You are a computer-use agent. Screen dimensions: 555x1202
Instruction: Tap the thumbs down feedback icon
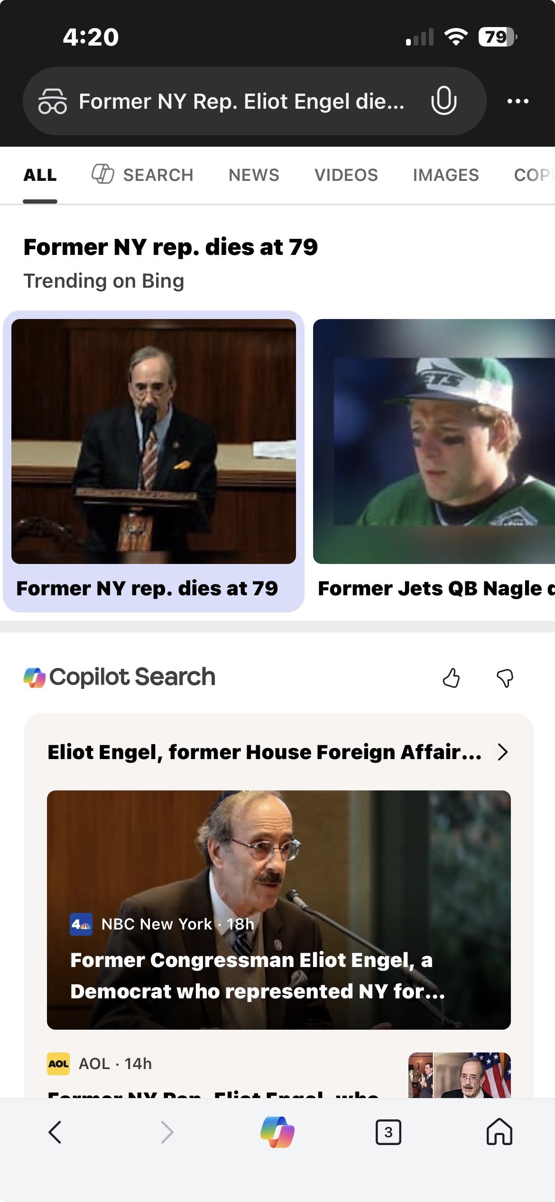pyautogui.click(x=505, y=677)
